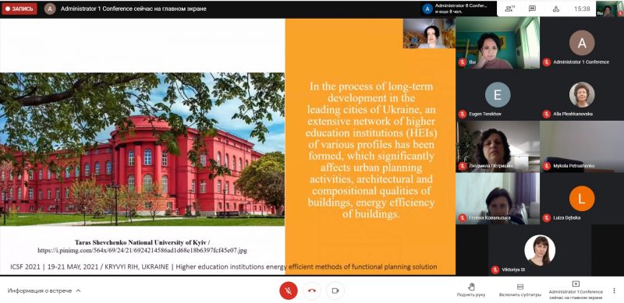
Task: Open Administrator 1 Conference presentation button at bottom
Action: [x=576, y=291]
